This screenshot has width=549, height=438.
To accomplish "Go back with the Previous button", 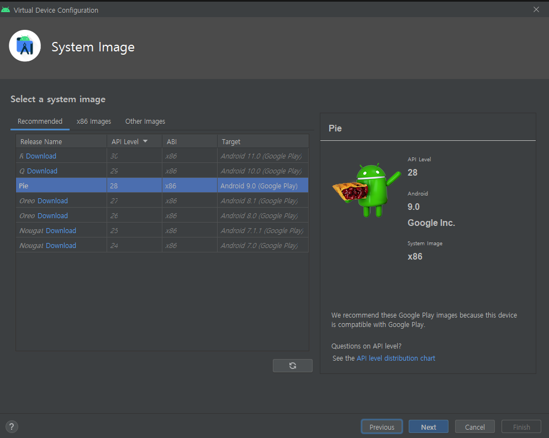I will (x=382, y=427).
